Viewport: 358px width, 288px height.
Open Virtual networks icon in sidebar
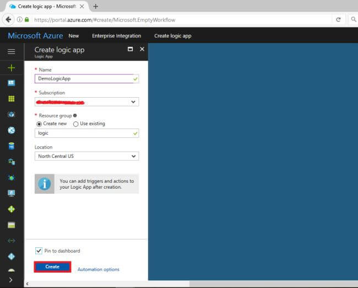(x=11, y=241)
